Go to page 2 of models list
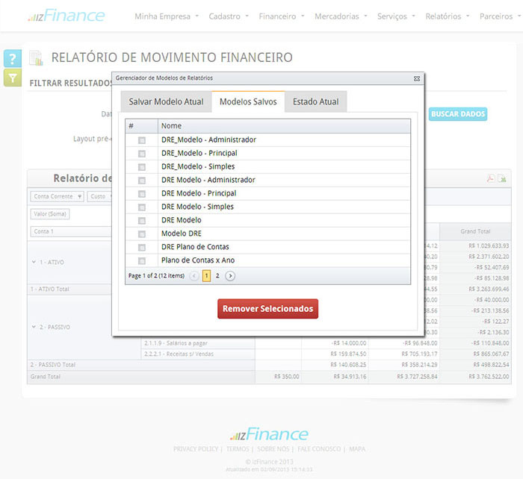Screen dimensions: 523x479 (217, 276)
